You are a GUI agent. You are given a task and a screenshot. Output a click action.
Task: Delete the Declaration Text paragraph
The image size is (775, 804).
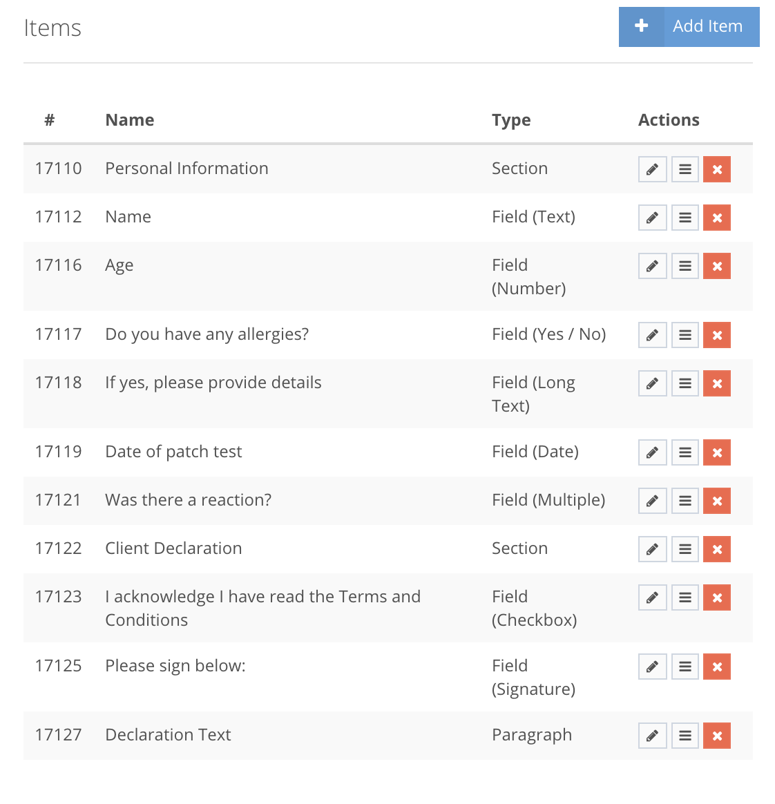(717, 736)
